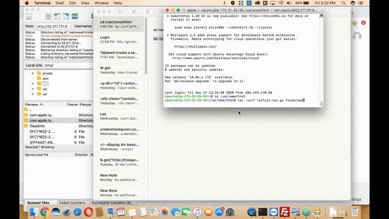Select the 'understandquran.co...' note

coord(119,131)
